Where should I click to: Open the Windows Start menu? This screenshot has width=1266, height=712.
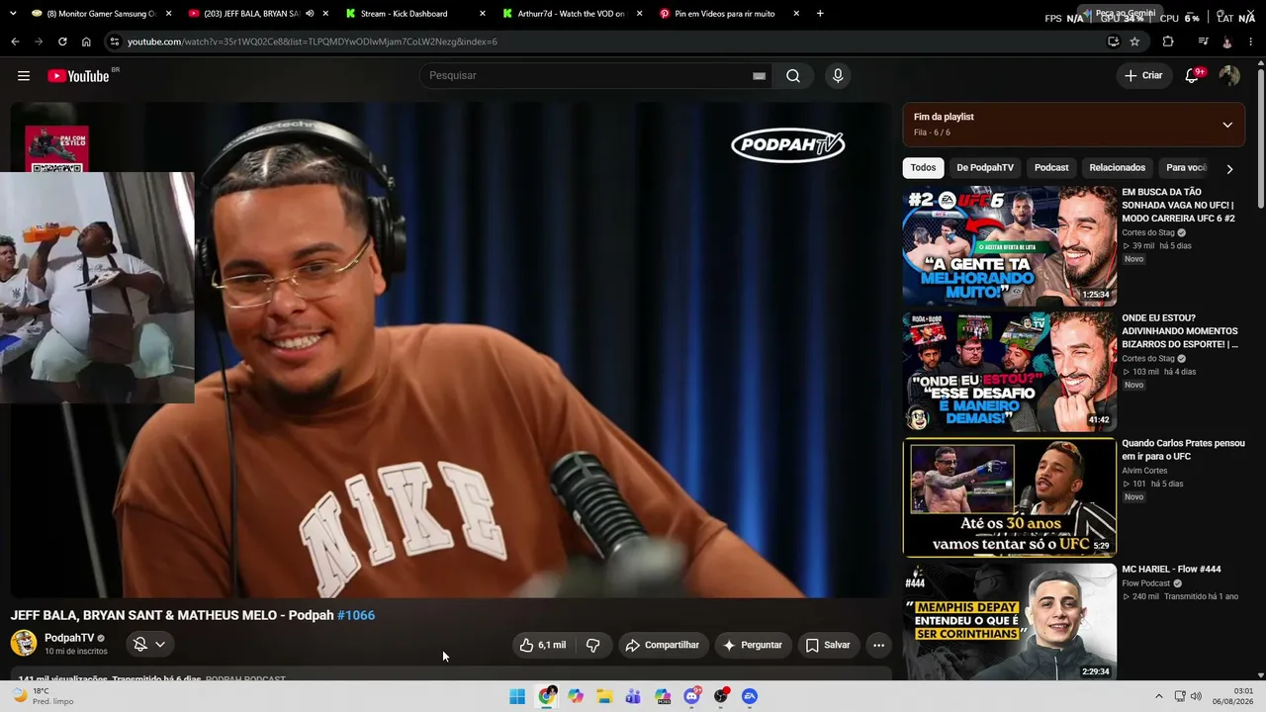(x=517, y=696)
